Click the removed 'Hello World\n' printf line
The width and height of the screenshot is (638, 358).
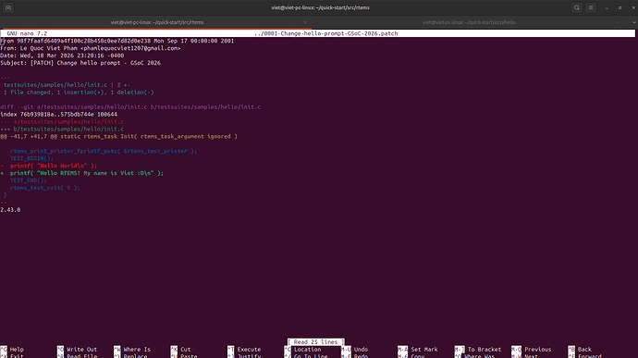[49, 166]
